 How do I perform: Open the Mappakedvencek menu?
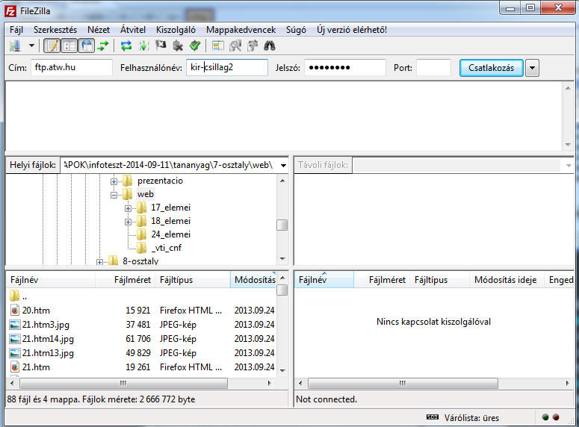[241, 30]
